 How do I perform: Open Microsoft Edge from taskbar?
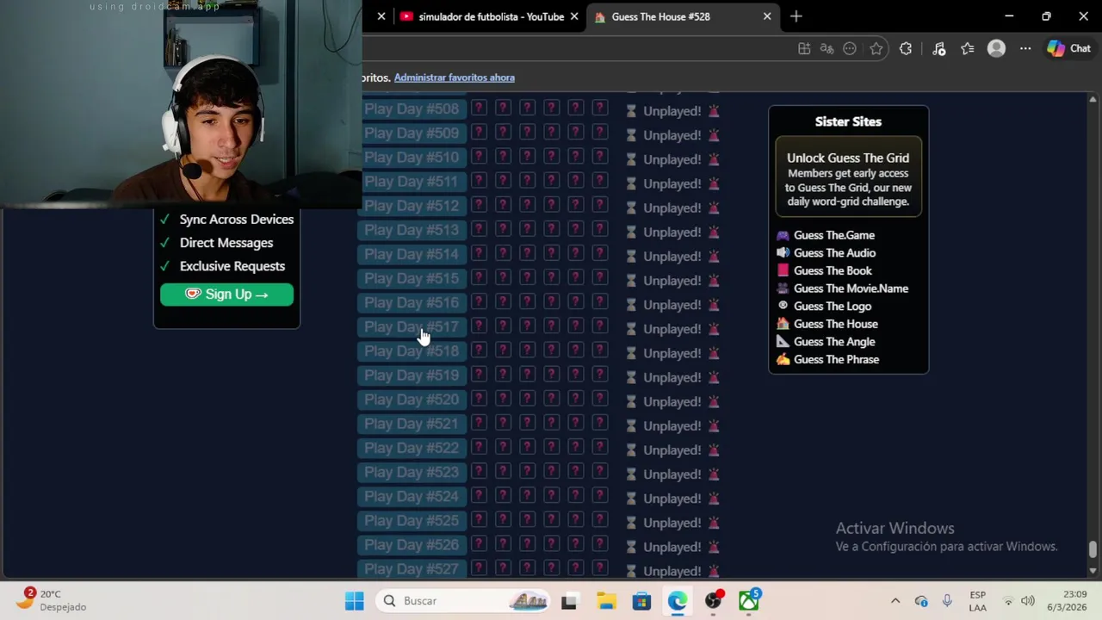click(678, 601)
